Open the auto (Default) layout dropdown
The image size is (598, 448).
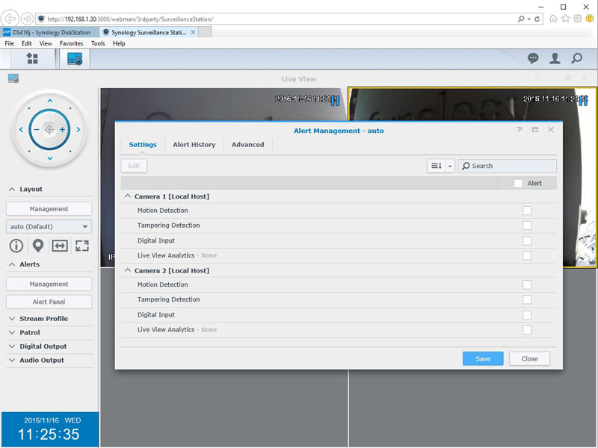49,227
